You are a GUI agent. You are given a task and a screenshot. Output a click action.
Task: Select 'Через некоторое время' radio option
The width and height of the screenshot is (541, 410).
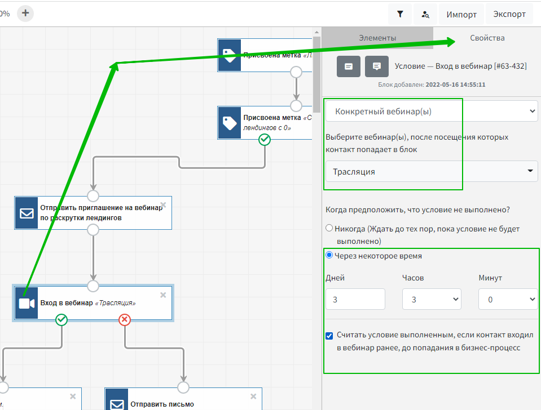pos(329,255)
